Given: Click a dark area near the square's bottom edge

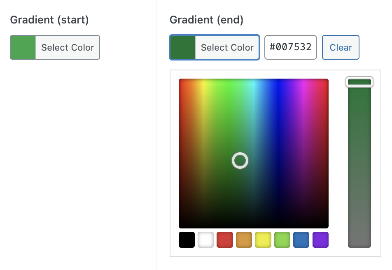Looking at the screenshot, I should [x=254, y=222].
